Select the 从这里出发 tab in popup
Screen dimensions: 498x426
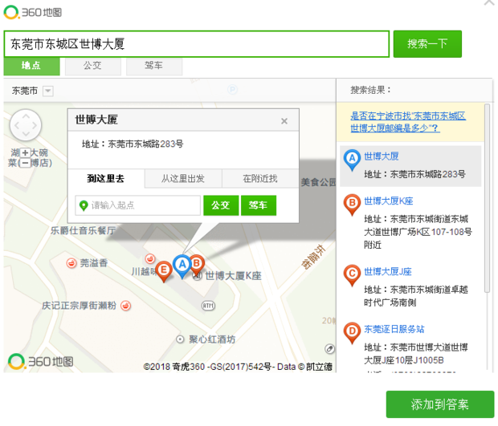click(183, 179)
